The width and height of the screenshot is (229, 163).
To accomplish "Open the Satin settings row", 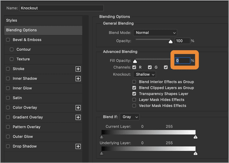I will 43,98.
